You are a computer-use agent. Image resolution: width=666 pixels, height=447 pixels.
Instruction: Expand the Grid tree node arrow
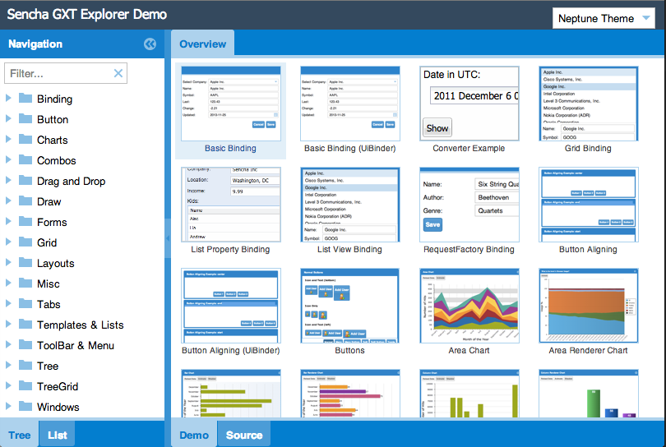pyautogui.click(x=8, y=242)
